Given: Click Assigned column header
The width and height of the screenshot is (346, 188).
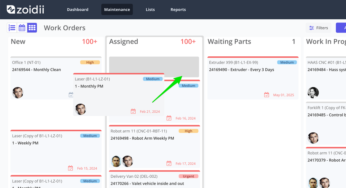Looking at the screenshot, I should (x=124, y=41).
